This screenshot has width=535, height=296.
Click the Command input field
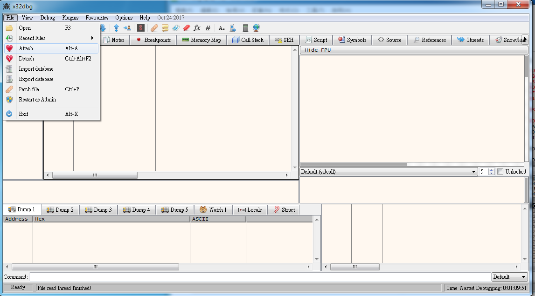[x=260, y=277]
